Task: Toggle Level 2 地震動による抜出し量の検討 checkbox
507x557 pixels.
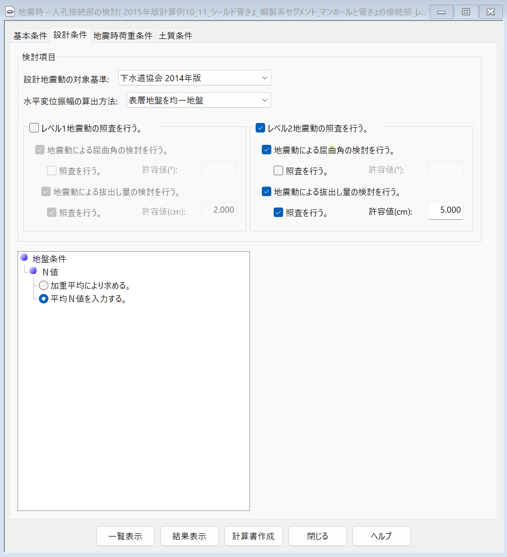Action: pos(267,192)
